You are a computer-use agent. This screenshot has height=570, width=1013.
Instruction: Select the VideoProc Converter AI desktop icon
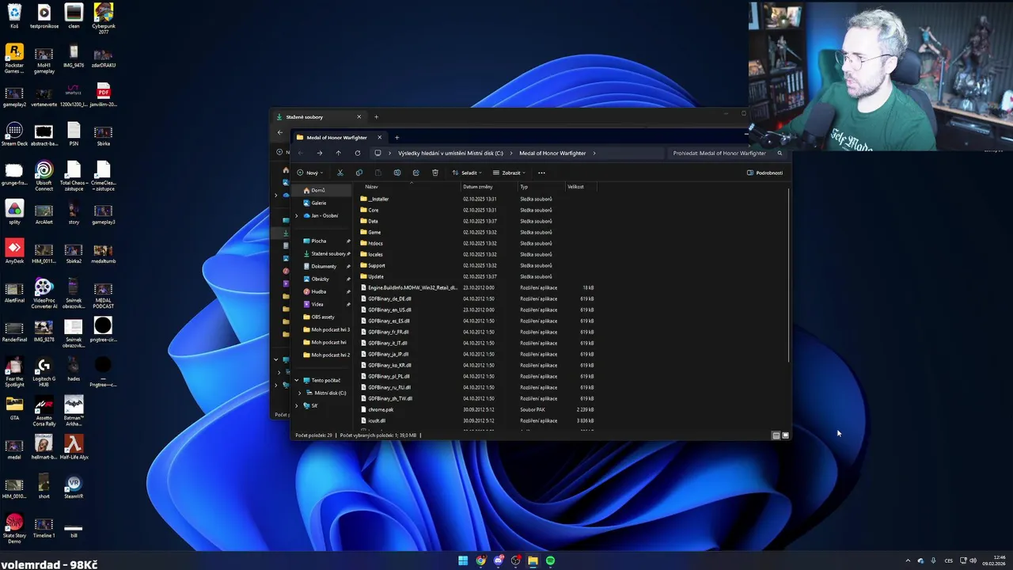tap(44, 293)
